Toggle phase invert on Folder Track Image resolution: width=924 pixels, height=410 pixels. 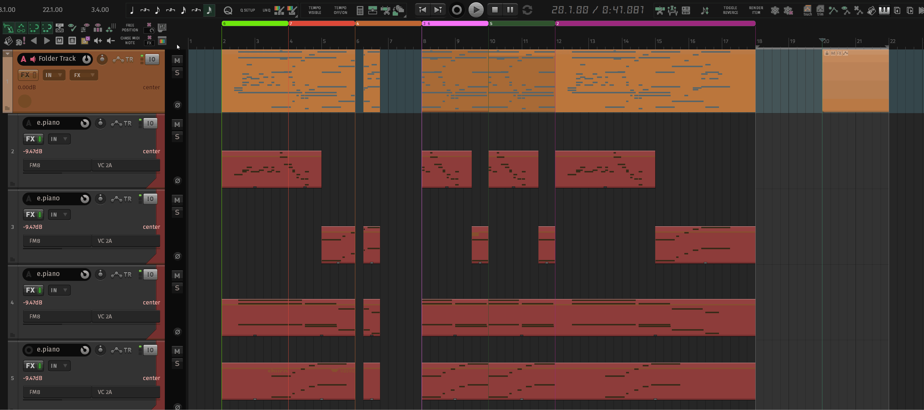177,105
